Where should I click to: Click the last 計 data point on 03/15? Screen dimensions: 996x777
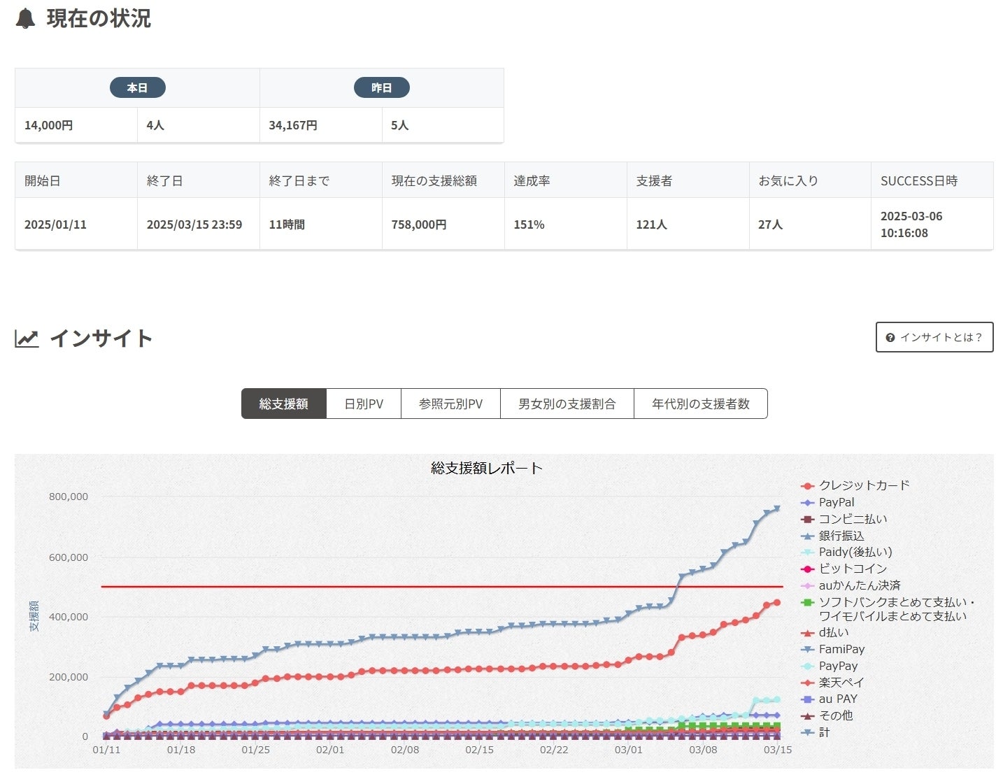click(776, 508)
